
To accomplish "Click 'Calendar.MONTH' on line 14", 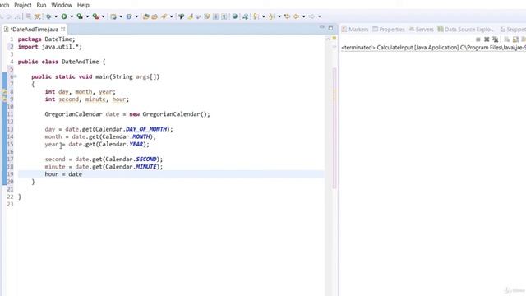I will [126, 136].
